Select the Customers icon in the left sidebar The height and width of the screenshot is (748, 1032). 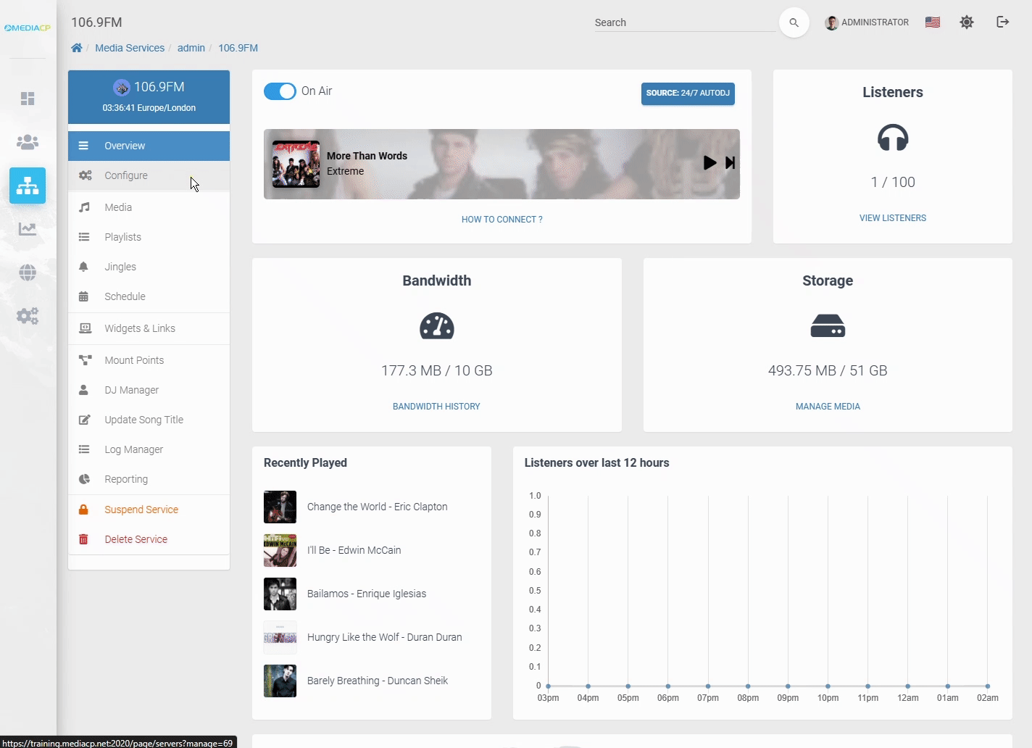tap(28, 142)
